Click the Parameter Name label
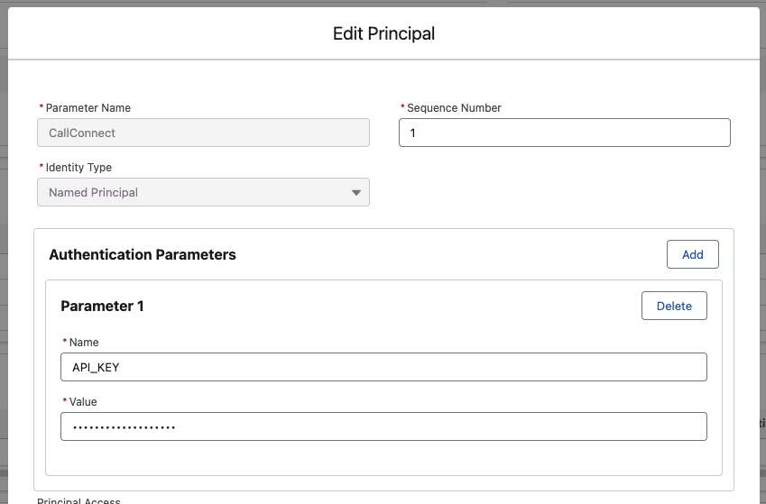 (x=88, y=108)
